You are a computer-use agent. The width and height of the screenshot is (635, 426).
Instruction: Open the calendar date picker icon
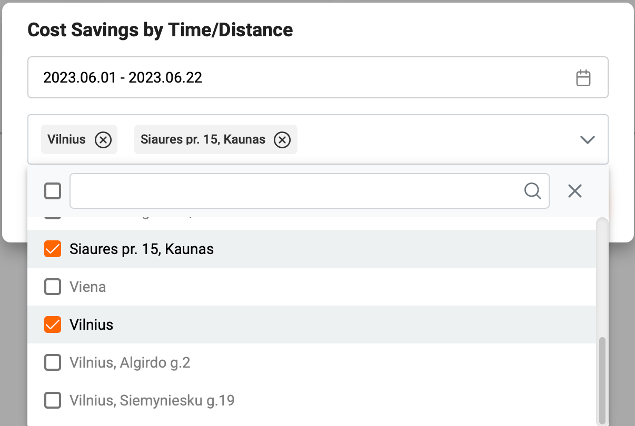tap(583, 78)
